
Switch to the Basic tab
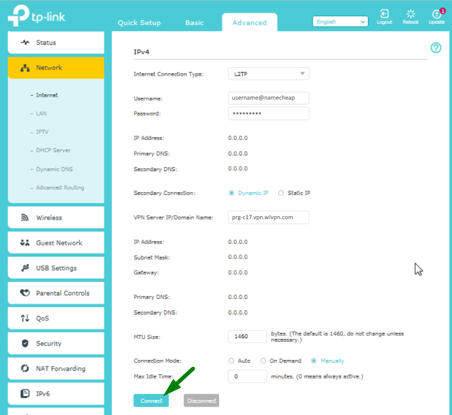[x=195, y=23]
